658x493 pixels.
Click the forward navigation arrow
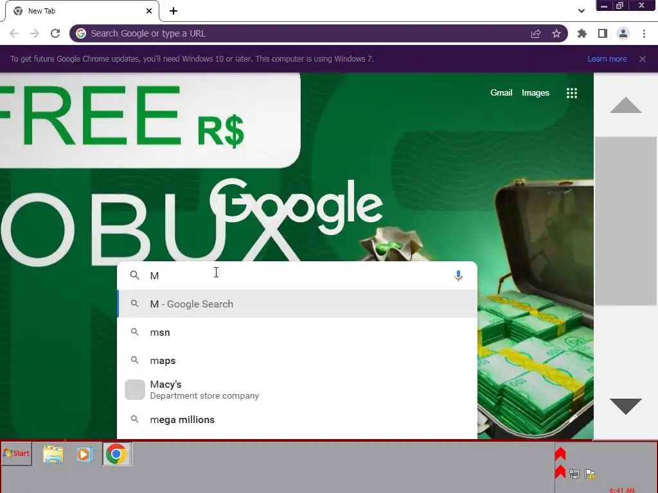pos(35,33)
